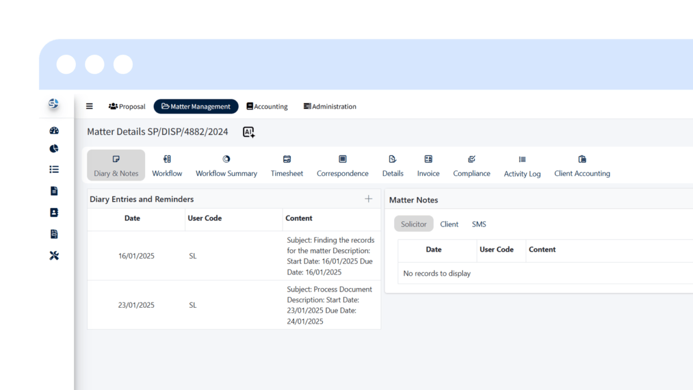
Task: View the Activity Log tab
Action: pyautogui.click(x=522, y=166)
